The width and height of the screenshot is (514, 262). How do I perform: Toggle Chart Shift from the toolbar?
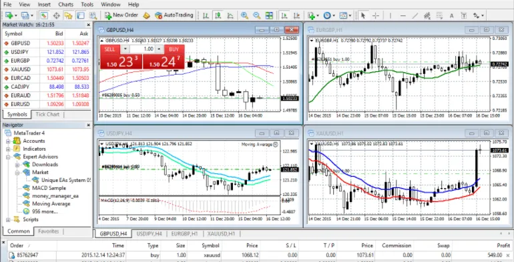point(296,15)
